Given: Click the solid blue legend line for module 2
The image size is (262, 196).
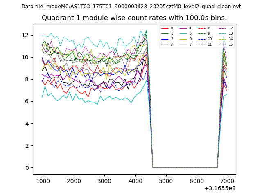Looking at the screenshot, I should point(165,39).
